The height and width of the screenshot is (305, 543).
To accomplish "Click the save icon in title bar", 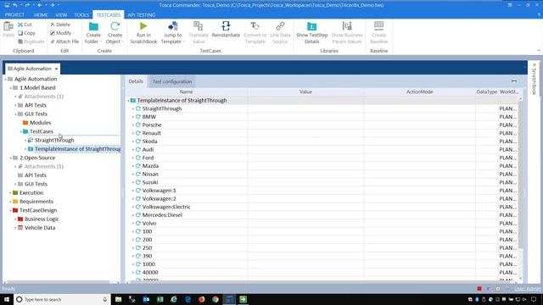I will 7,5.
